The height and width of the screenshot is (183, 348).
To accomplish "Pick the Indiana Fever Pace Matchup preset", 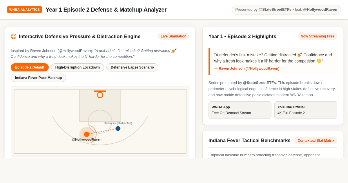I will (38, 78).
